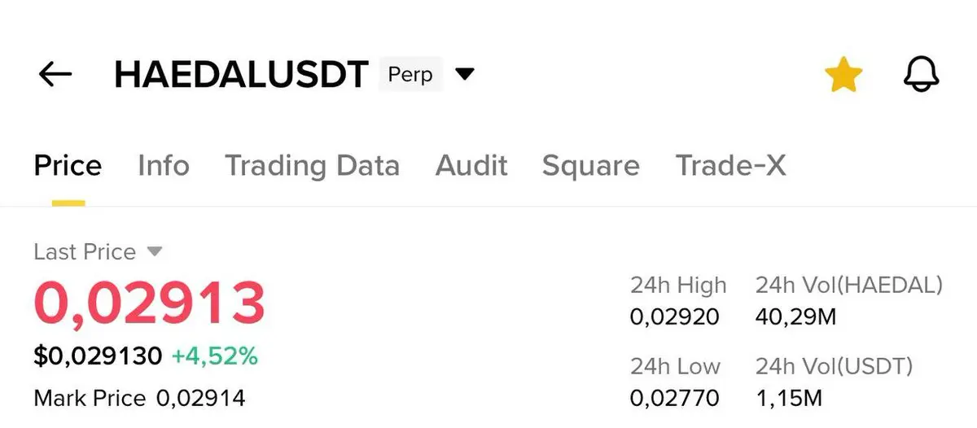The height and width of the screenshot is (428, 977).
Task: Expand the HAEDALUSDT pair dropdown arrow
Action: point(464,75)
